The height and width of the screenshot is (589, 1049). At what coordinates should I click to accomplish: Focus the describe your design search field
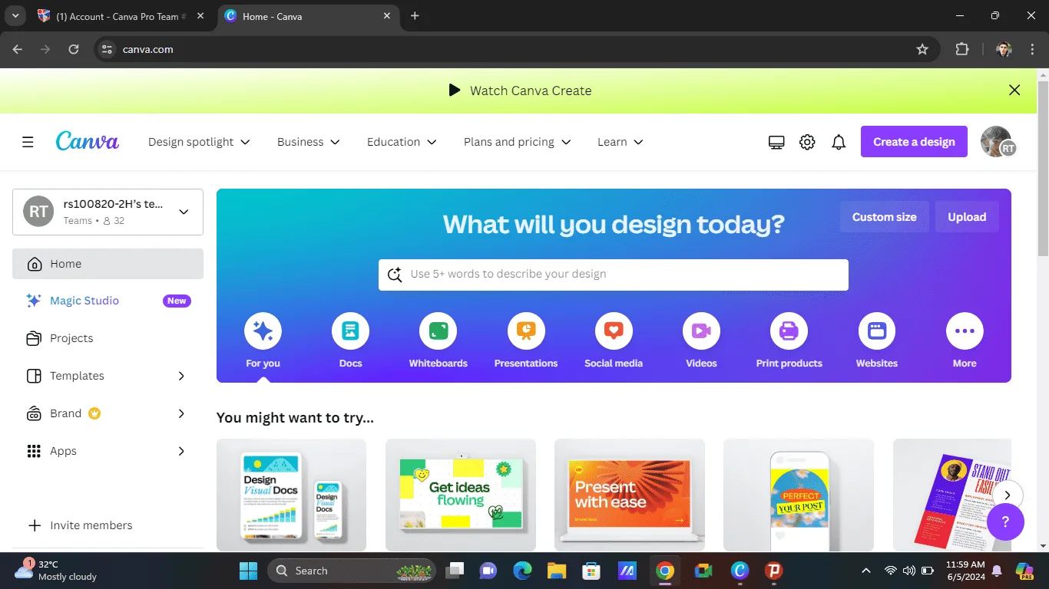(x=614, y=275)
